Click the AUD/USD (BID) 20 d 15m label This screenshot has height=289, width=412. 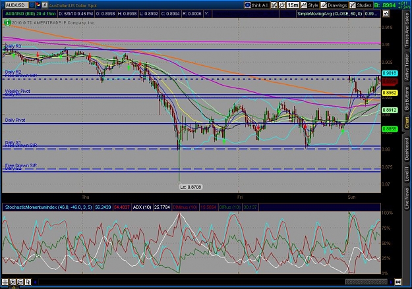[x=30, y=14]
